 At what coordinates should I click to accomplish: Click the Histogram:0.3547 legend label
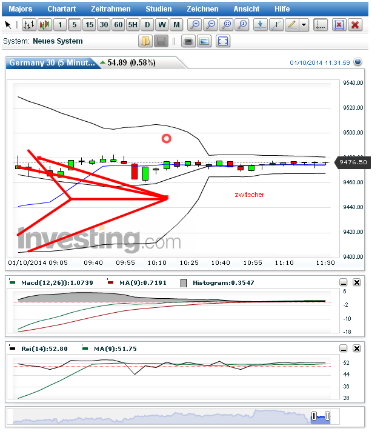[x=223, y=283]
